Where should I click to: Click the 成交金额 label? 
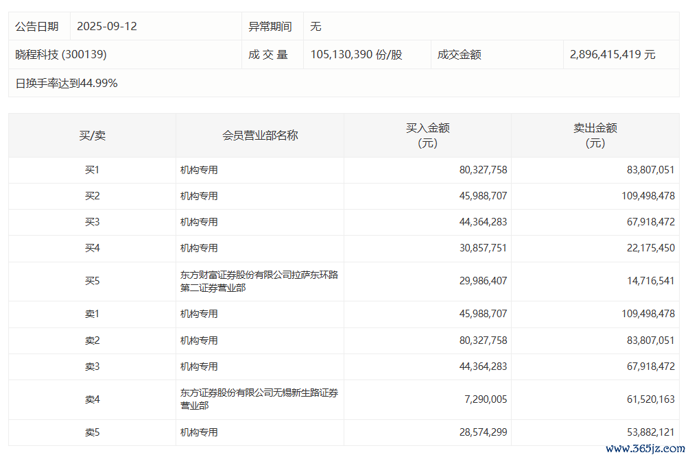[x=459, y=55]
